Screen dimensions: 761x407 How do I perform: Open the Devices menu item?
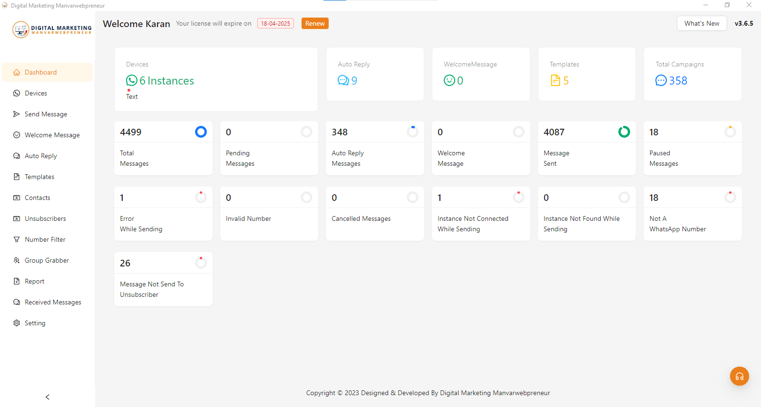(36, 93)
